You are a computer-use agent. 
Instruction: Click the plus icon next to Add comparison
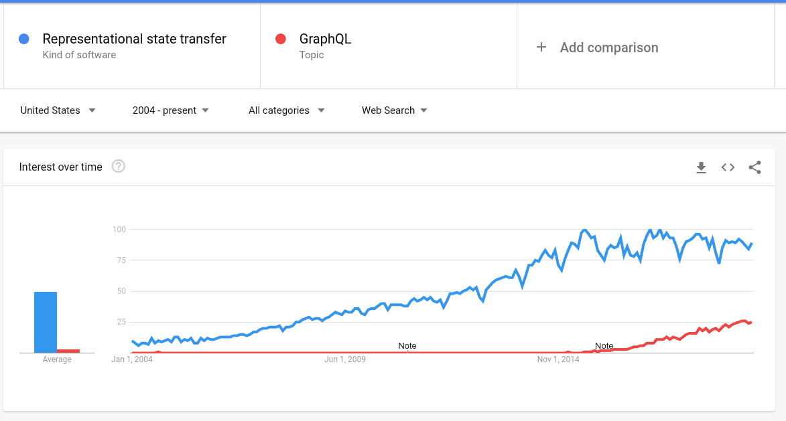coord(541,47)
